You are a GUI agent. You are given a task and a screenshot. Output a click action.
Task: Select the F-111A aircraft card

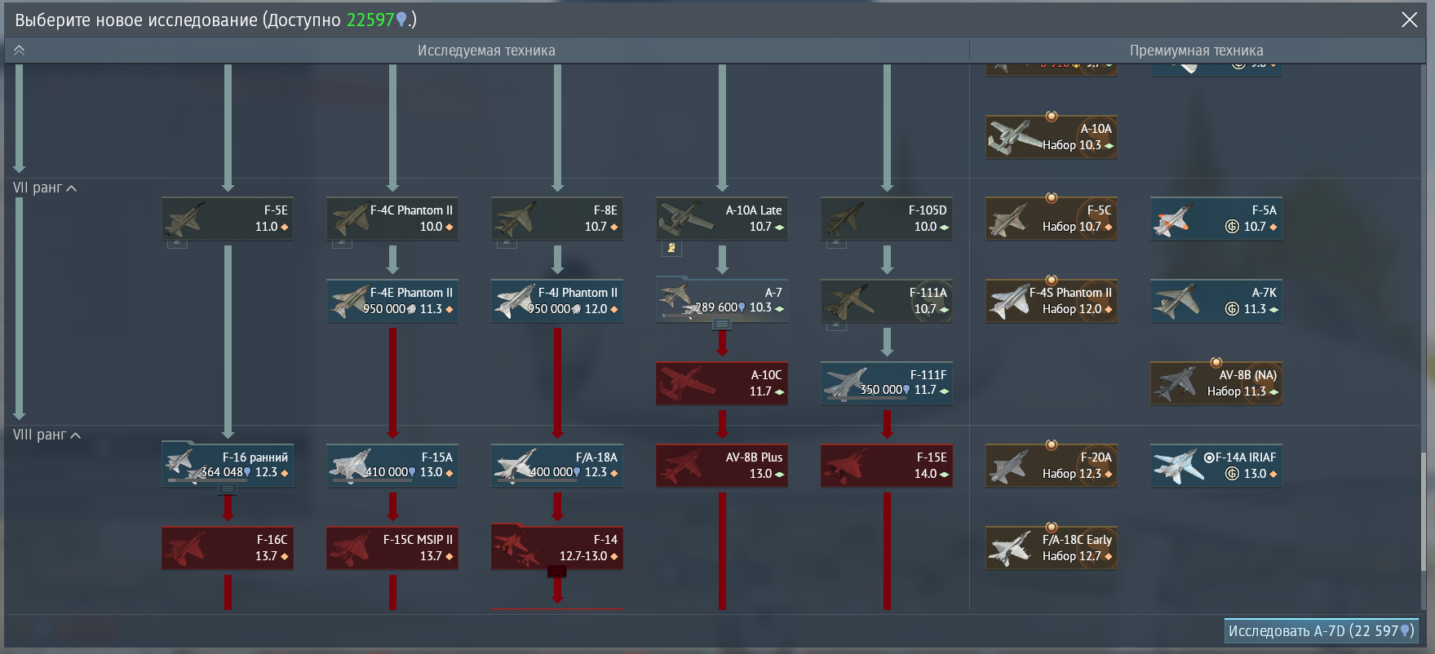point(887,301)
